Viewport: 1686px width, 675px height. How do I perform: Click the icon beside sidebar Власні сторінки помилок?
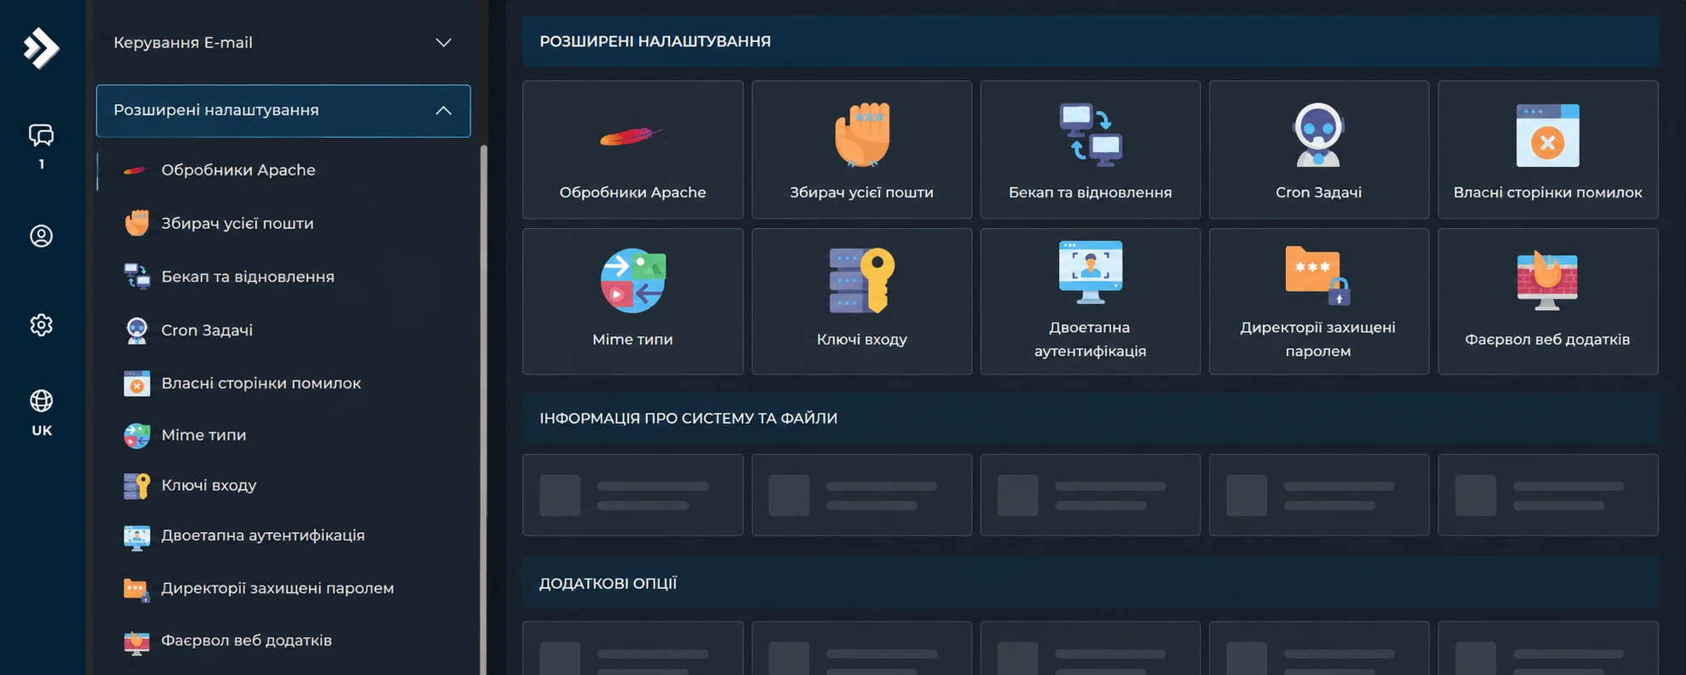pyautogui.click(x=136, y=383)
